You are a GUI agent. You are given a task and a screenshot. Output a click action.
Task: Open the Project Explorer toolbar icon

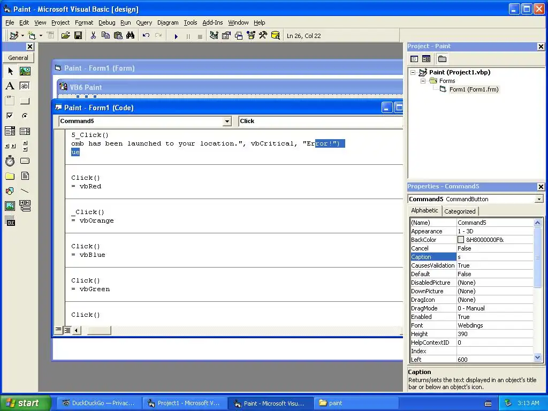(x=214, y=36)
